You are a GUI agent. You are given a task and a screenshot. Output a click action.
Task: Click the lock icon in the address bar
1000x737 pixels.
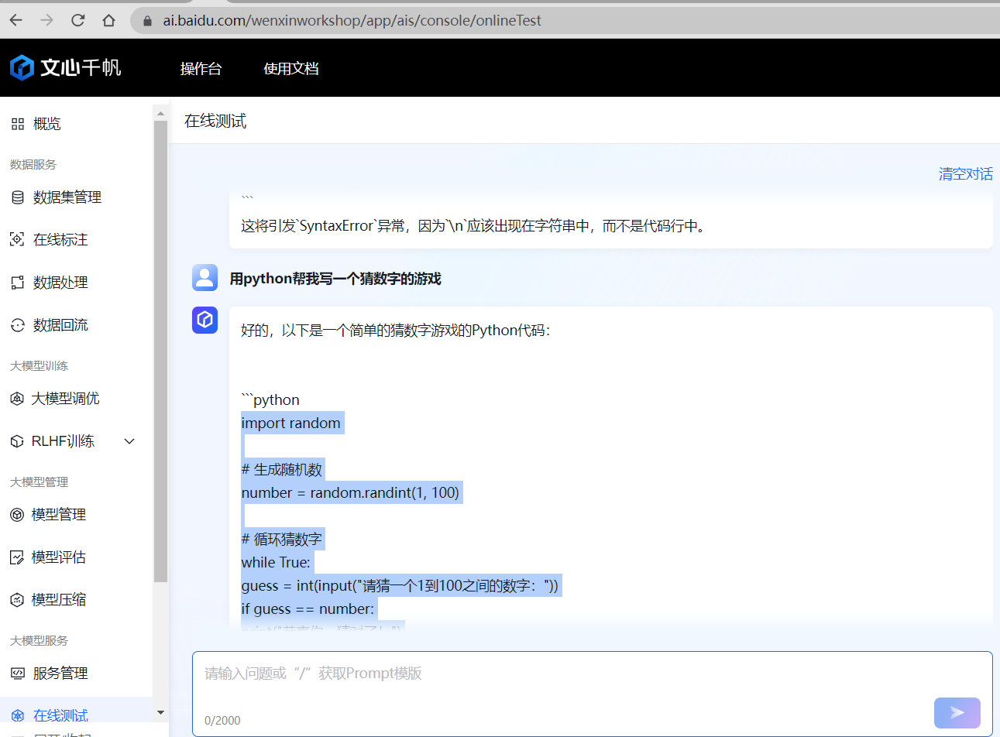click(147, 21)
